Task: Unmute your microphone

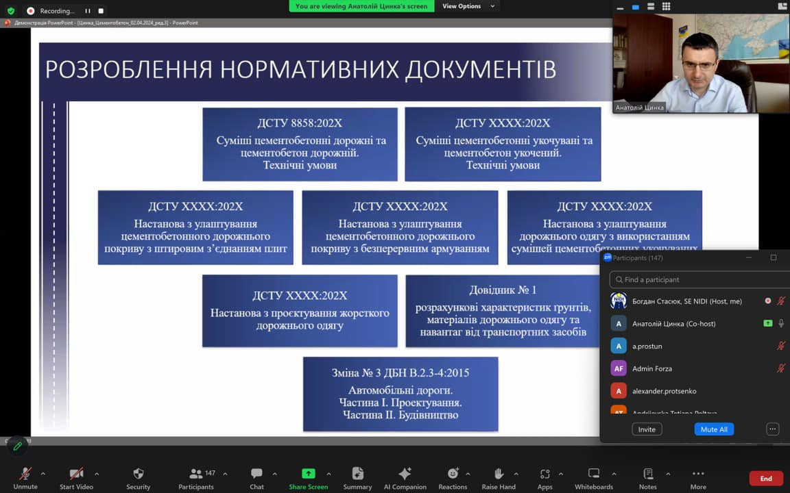Action: click(25, 477)
